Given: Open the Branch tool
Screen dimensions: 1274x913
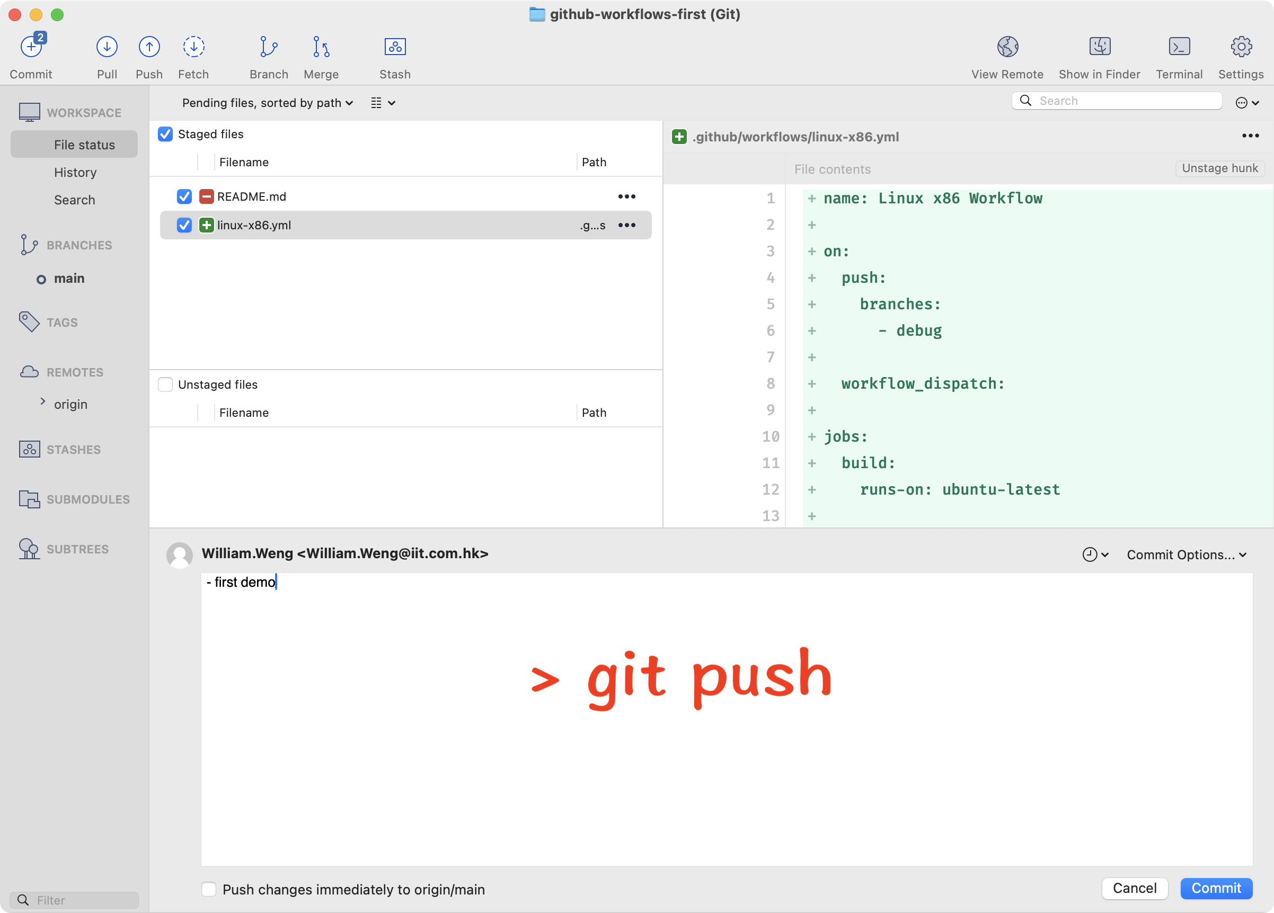Looking at the screenshot, I should click(269, 47).
